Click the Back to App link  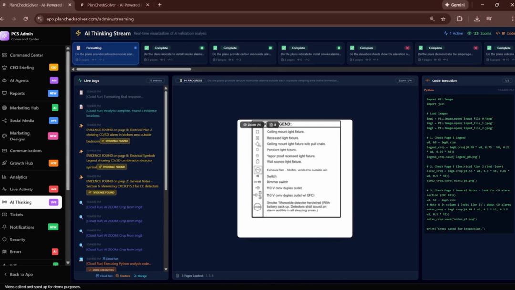(21, 274)
